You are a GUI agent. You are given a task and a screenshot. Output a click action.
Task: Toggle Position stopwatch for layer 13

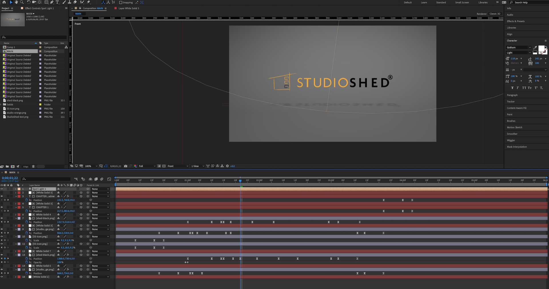coord(27,258)
